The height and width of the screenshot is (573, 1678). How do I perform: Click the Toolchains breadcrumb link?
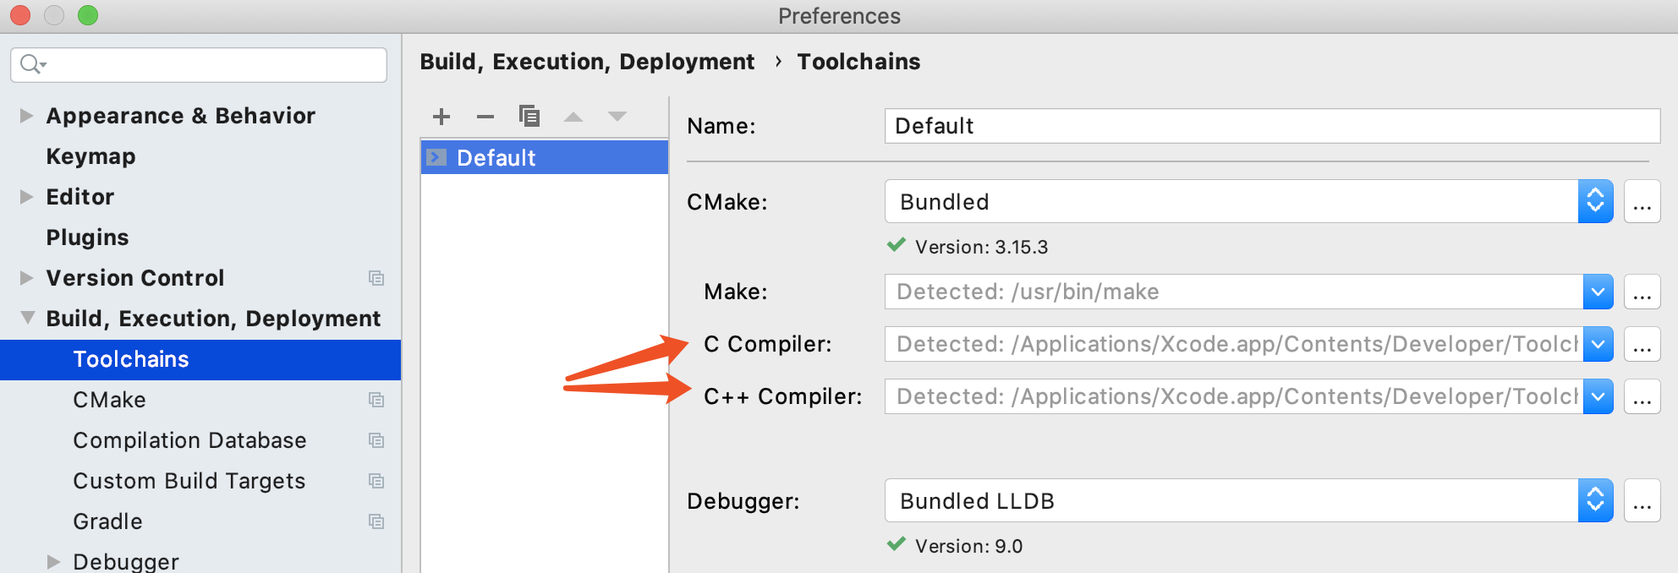click(x=858, y=61)
